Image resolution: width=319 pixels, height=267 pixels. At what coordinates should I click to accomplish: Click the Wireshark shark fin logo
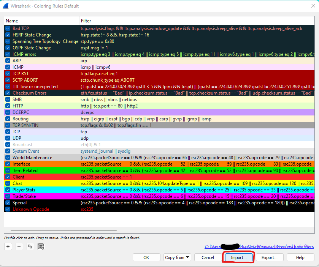tap(6, 6)
